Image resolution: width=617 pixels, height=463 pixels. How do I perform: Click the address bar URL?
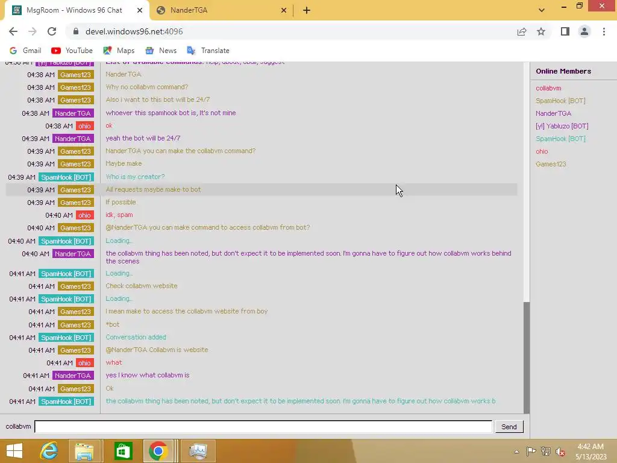(x=134, y=31)
